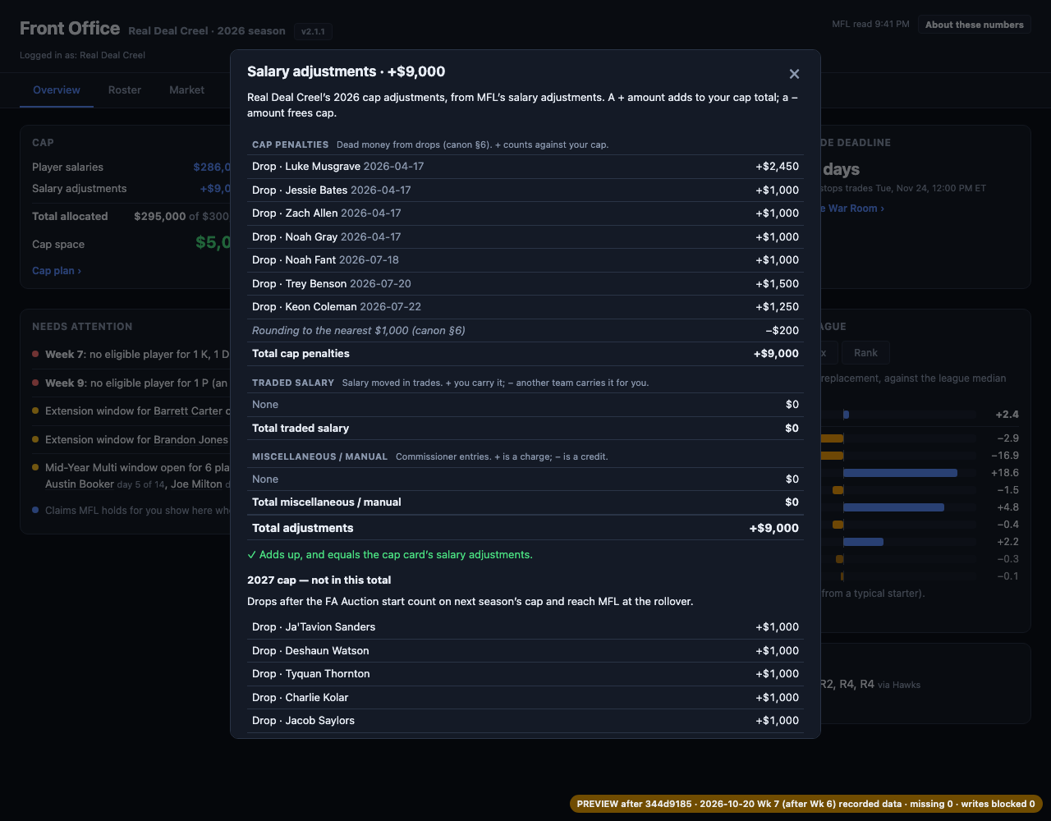Open the Week 9 attention item
The height and width of the screenshot is (821, 1051).
click(x=131, y=383)
